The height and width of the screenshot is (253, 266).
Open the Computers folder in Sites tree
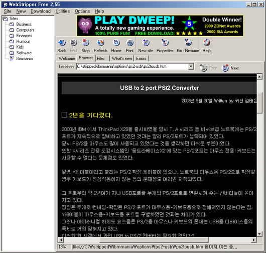[x=22, y=30]
